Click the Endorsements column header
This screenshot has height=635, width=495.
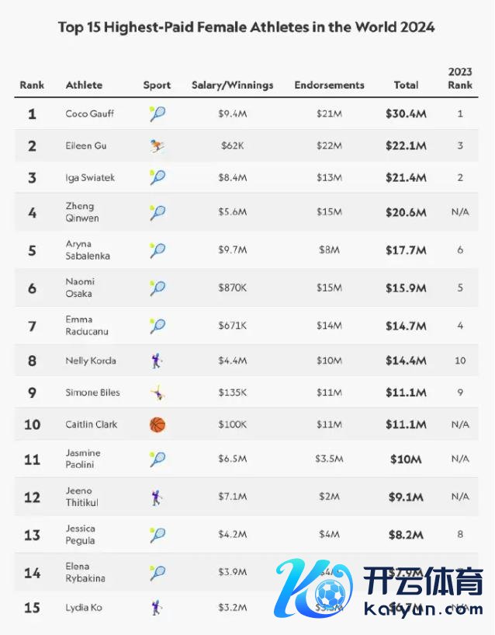click(x=329, y=85)
